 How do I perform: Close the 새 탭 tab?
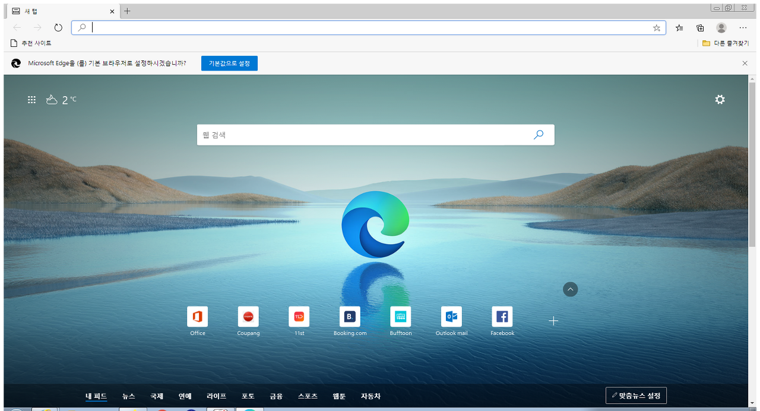[x=113, y=11]
